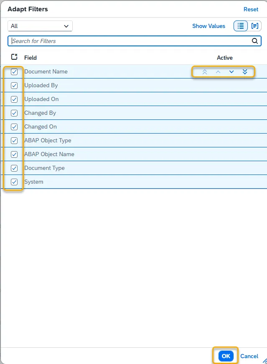Select the ABAP Object Name row label

[49, 154]
